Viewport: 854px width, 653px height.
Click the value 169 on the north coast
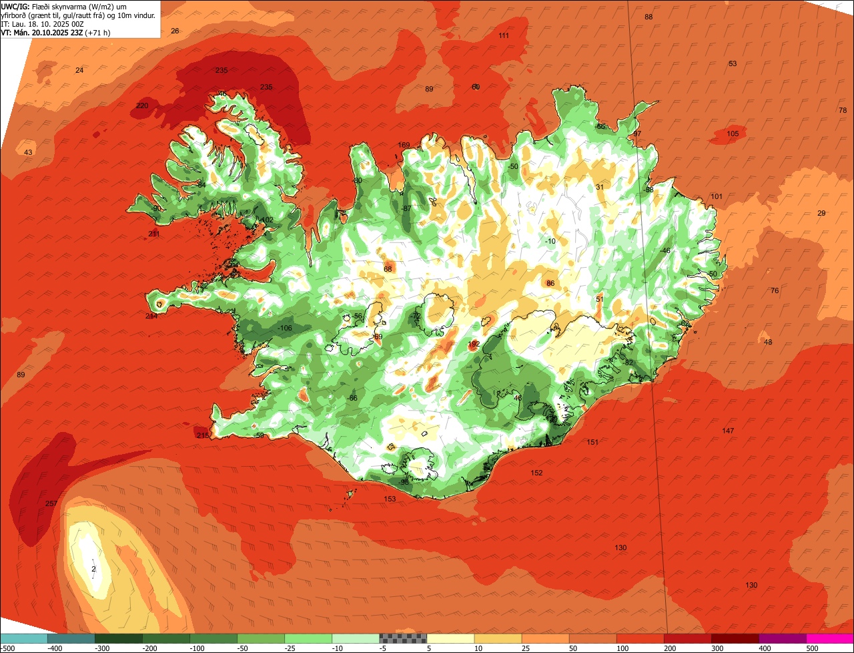click(x=404, y=145)
